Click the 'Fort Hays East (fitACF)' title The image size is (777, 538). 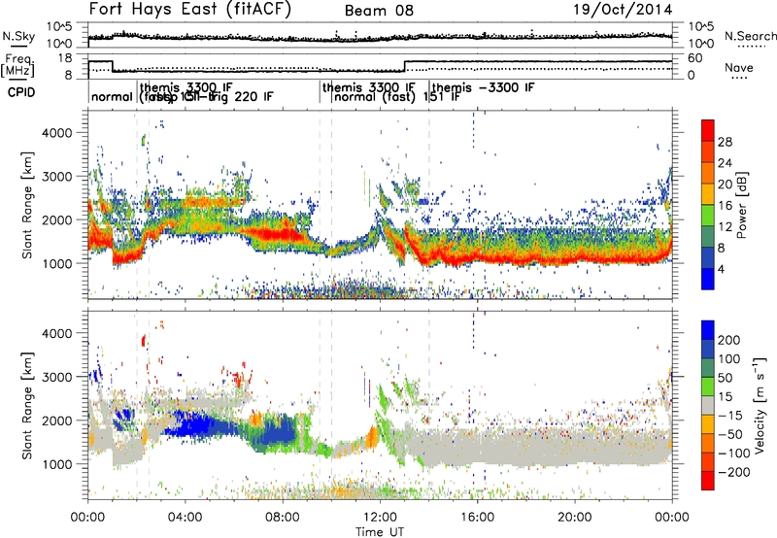pyautogui.click(x=189, y=10)
